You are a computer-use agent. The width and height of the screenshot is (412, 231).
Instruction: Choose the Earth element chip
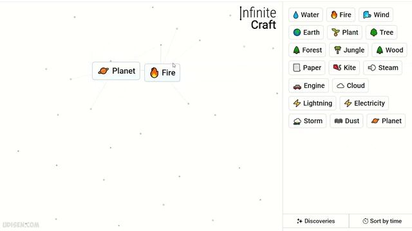click(x=306, y=33)
